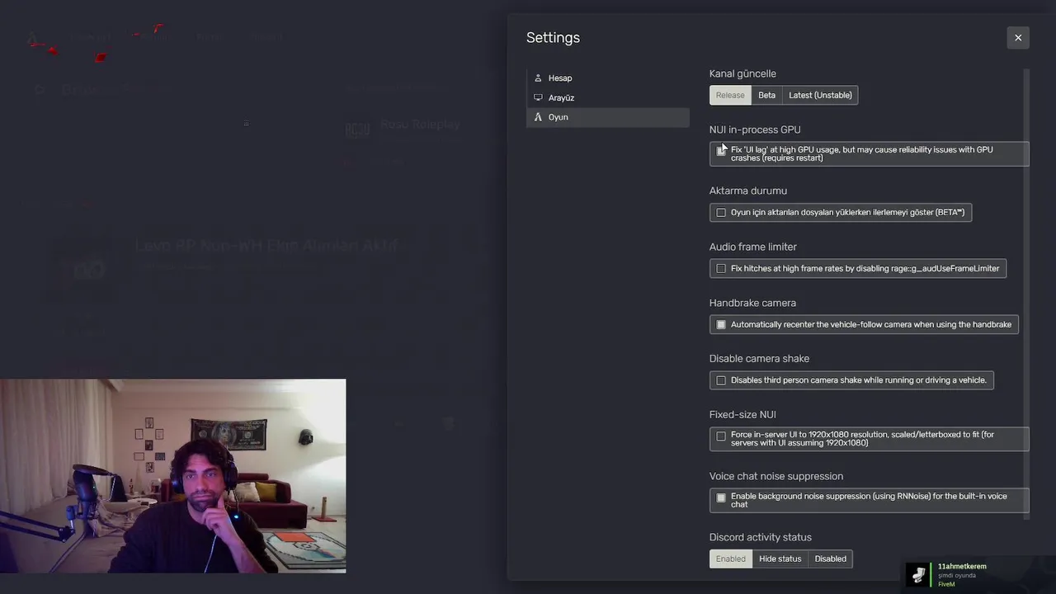The height and width of the screenshot is (594, 1056).
Task: Switch update channel to Beta
Action: tap(766, 95)
